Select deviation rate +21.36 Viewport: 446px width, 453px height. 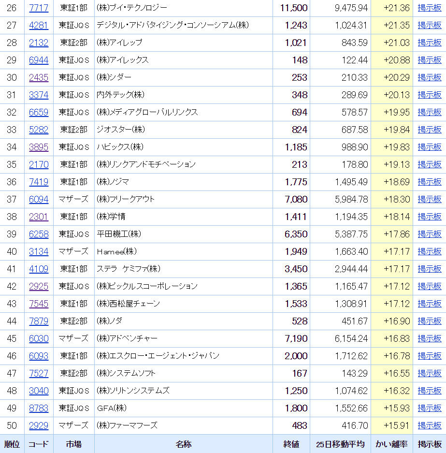pyautogui.click(x=396, y=8)
